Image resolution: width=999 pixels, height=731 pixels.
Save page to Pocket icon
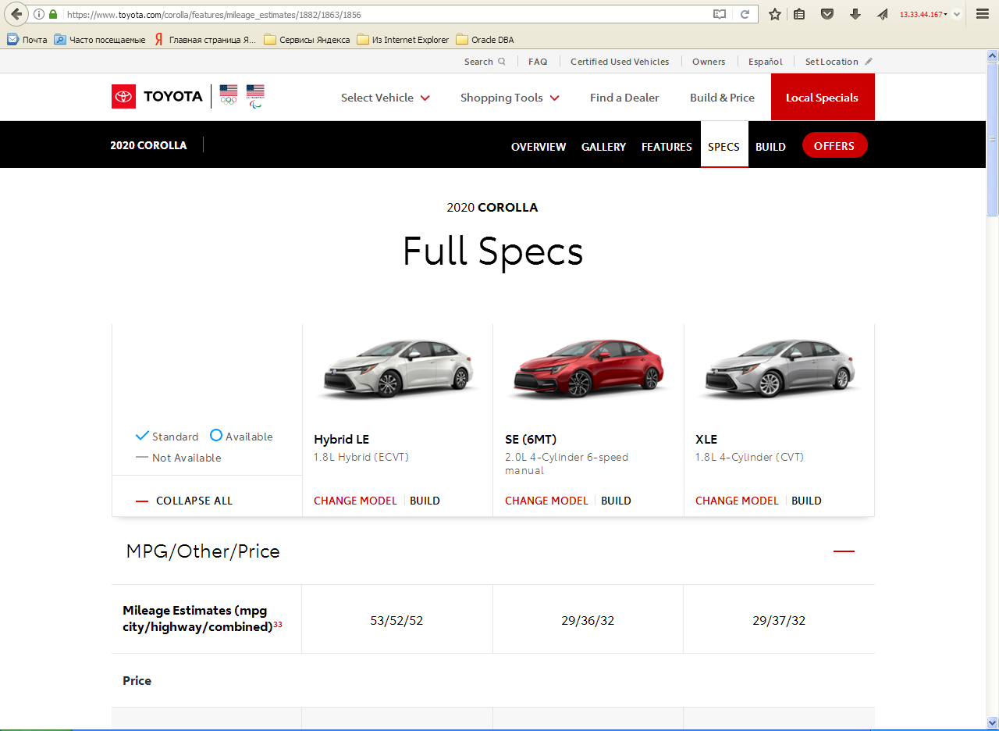pos(827,14)
